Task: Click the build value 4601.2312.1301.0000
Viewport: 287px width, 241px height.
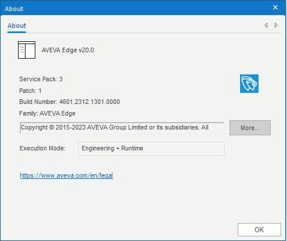Action: click(89, 102)
